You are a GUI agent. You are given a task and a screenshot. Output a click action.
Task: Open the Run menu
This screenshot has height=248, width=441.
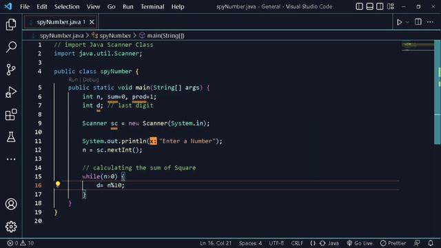click(x=128, y=6)
